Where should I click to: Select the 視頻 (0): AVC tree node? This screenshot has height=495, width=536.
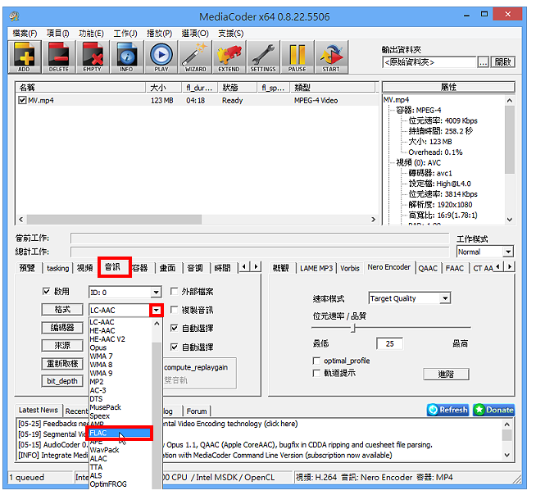point(418,162)
